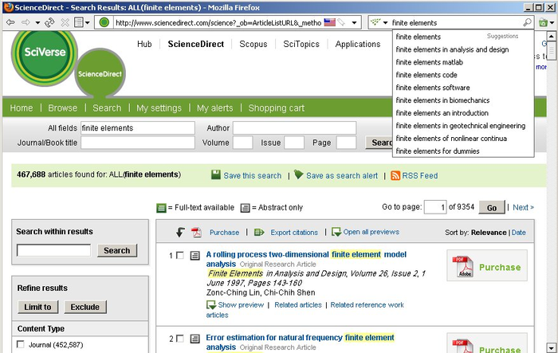
Task: Click Open all previews link
Action: 371,232
